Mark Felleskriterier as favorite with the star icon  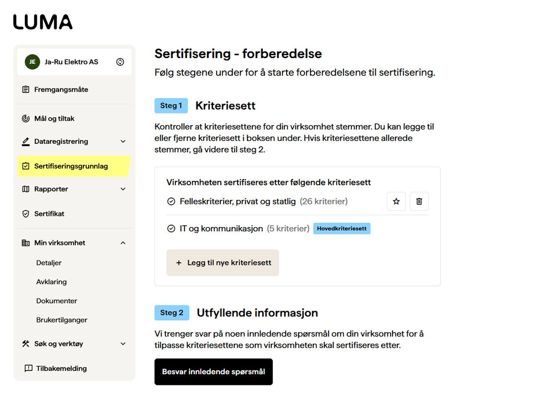pyautogui.click(x=396, y=201)
